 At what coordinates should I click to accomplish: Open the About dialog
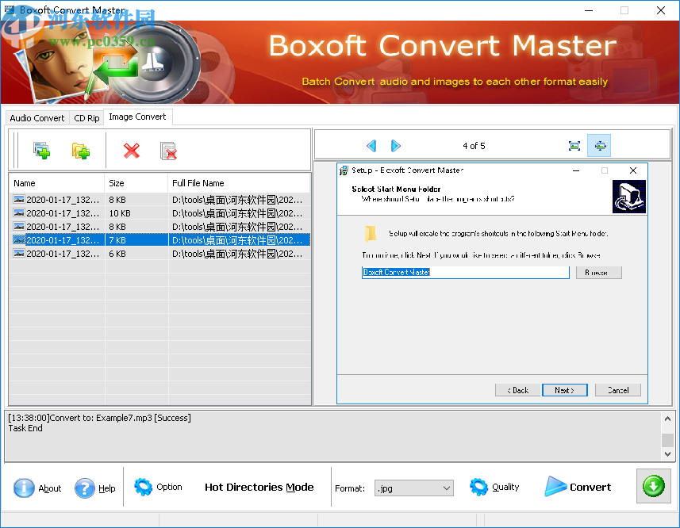pos(37,488)
